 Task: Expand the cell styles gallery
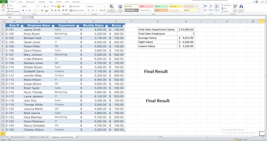pos(199,11)
